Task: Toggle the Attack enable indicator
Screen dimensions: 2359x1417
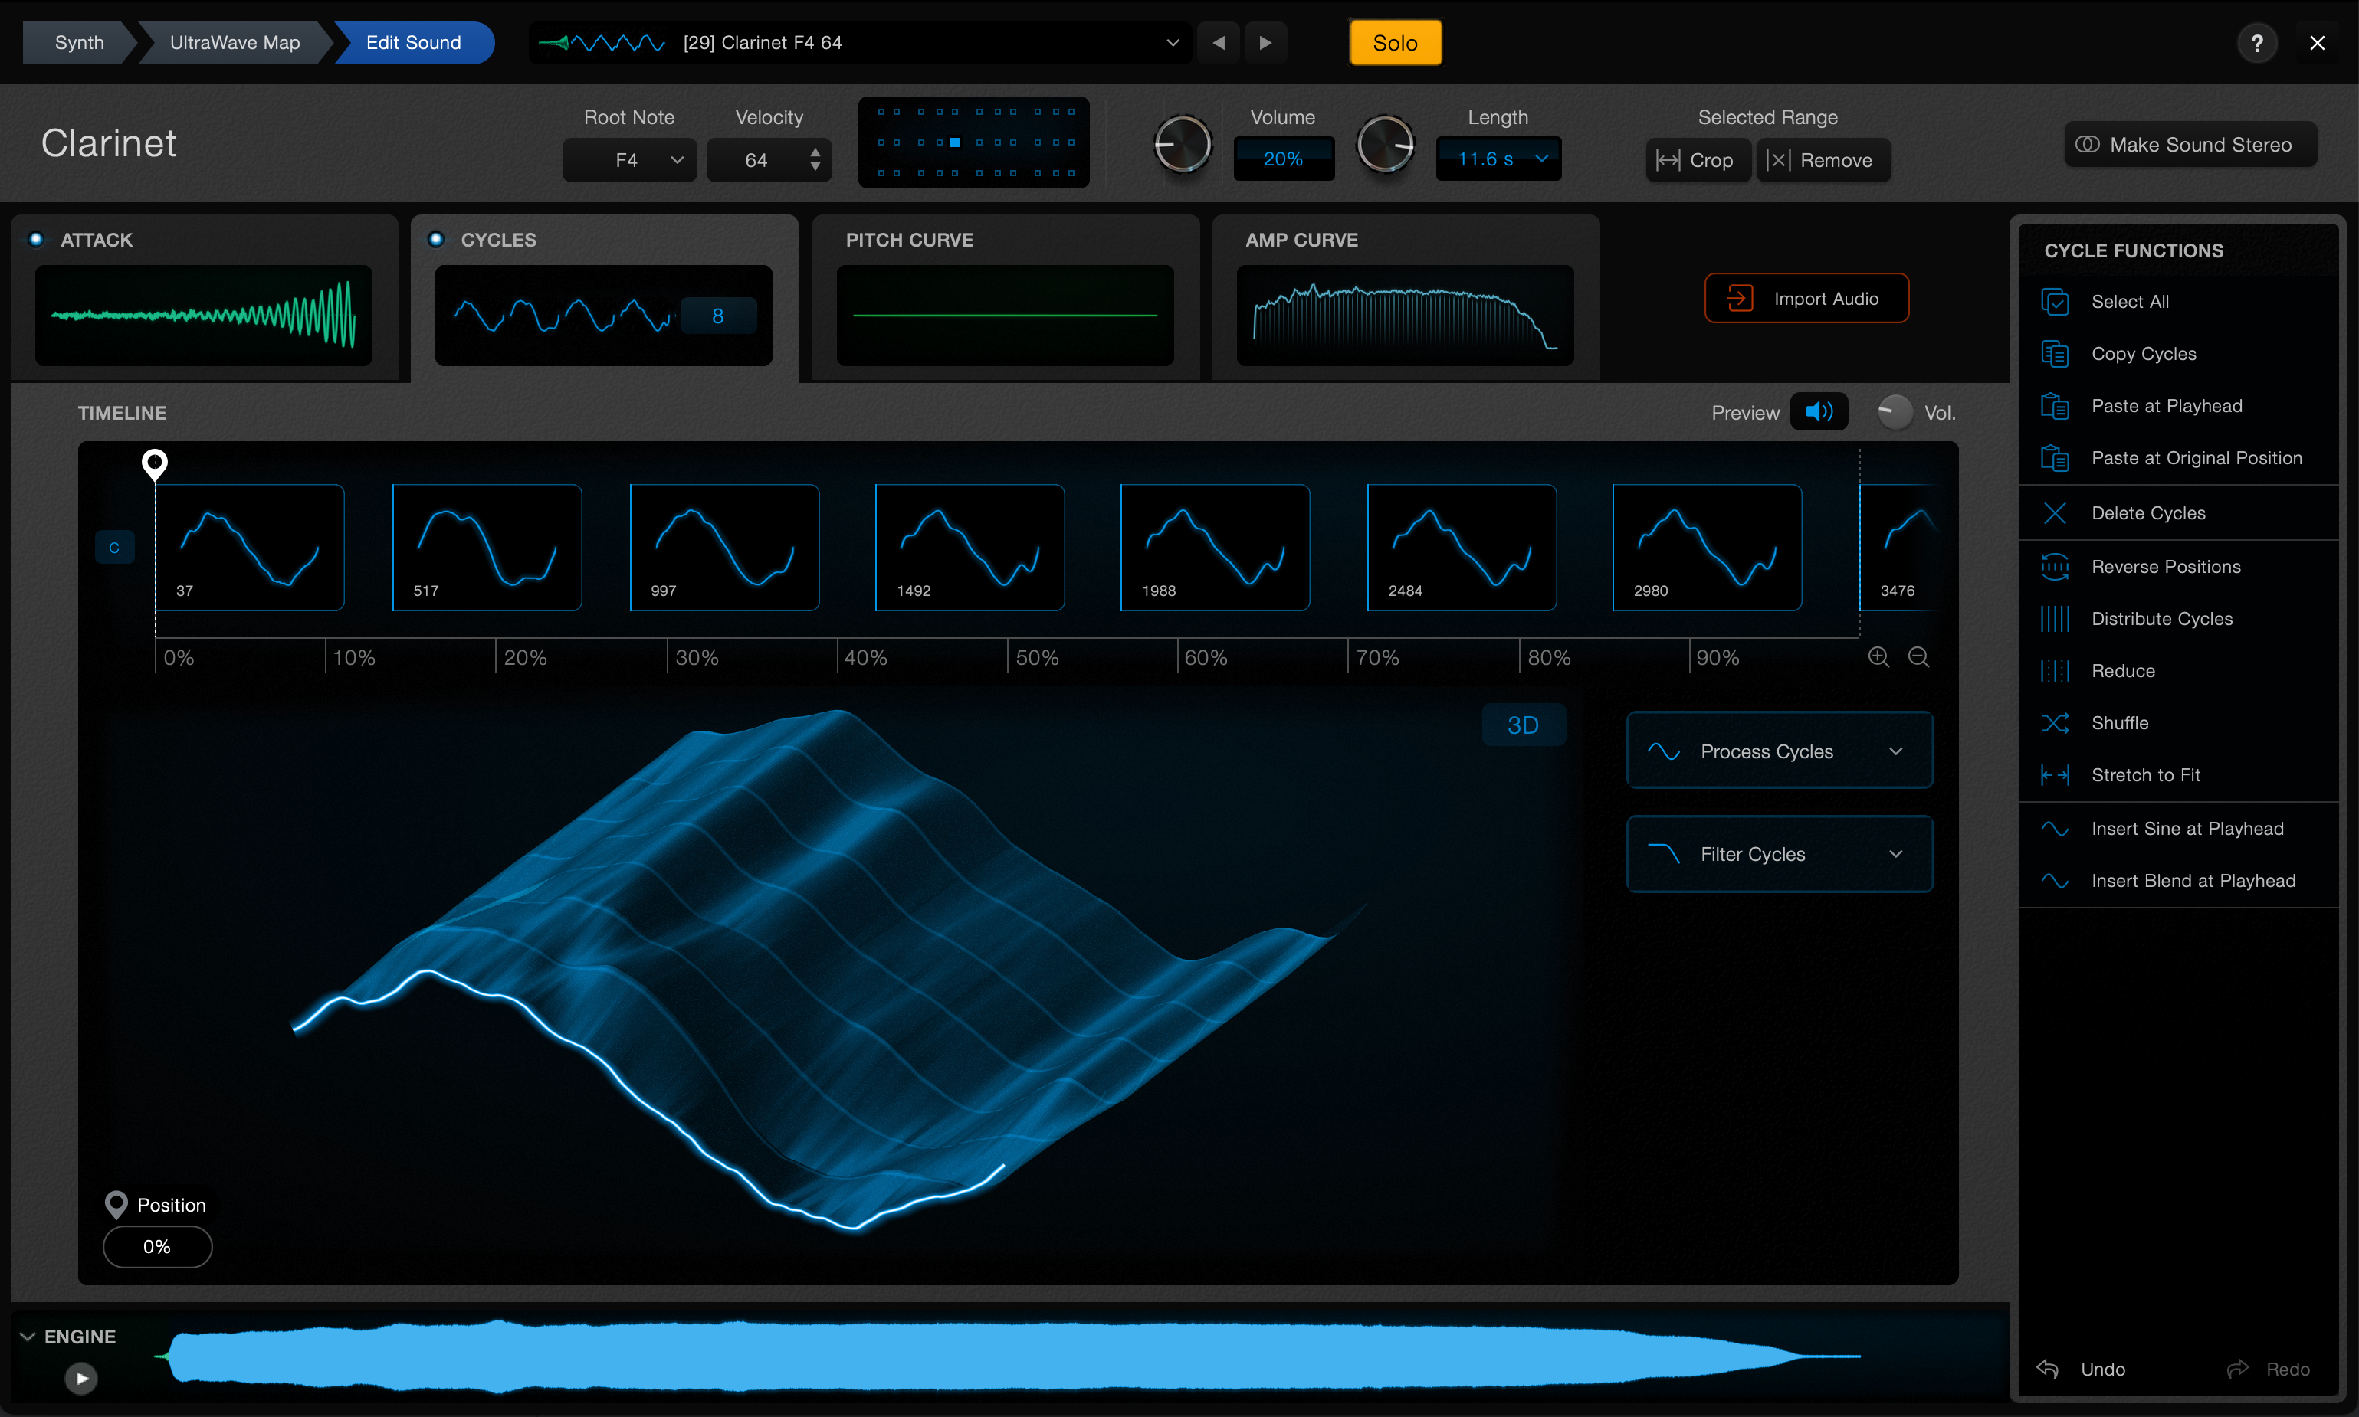Action: (x=36, y=240)
